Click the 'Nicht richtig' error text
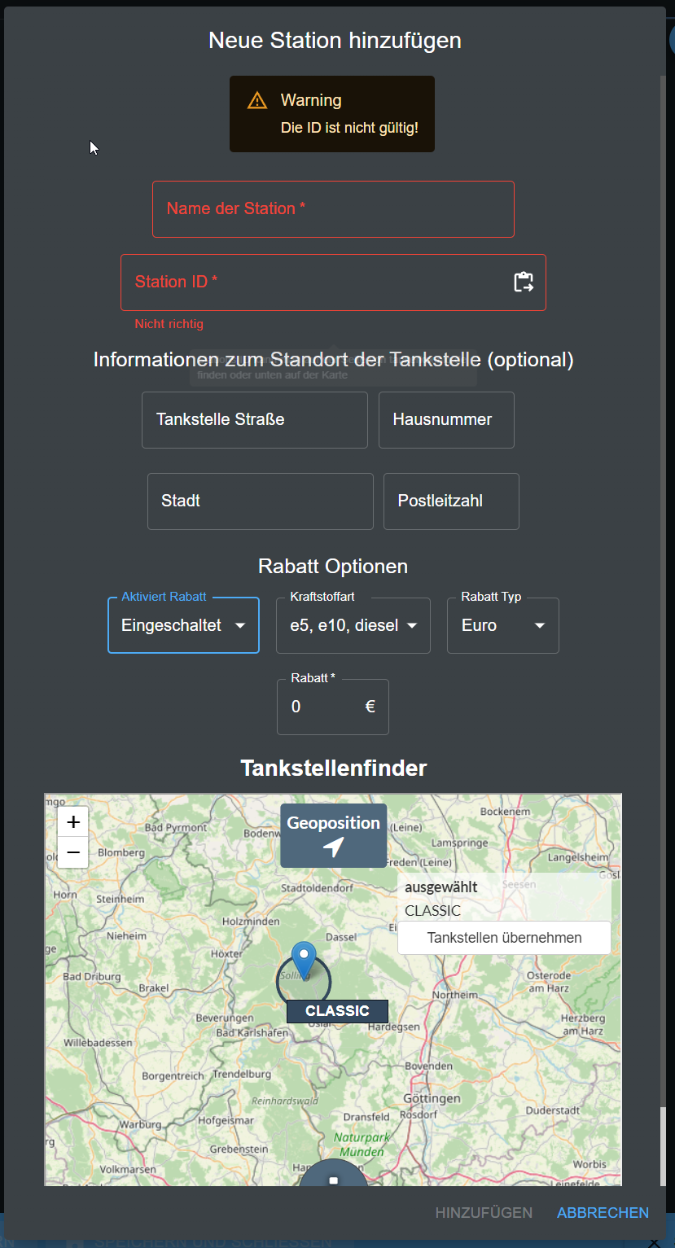The width and height of the screenshot is (675, 1248). [x=169, y=324]
